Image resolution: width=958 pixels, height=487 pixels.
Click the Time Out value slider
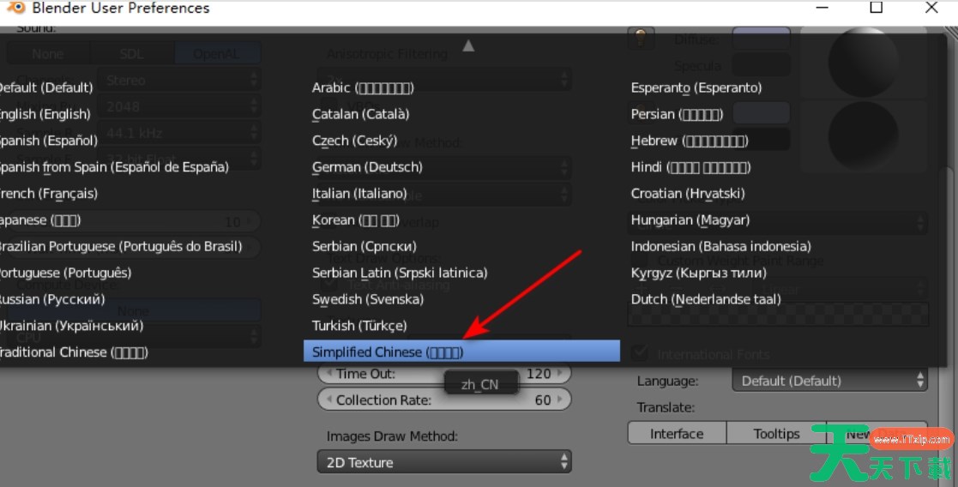coord(443,374)
